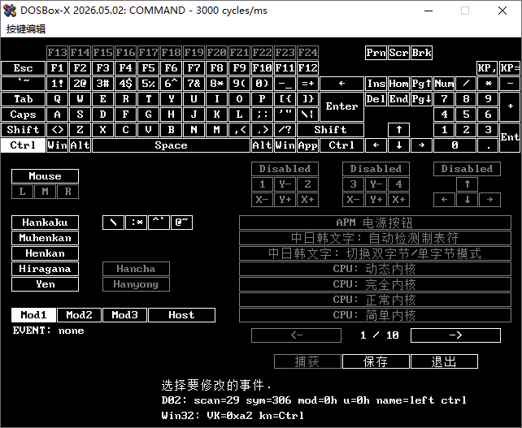Go to next event page arrow
This screenshot has height=428, width=522.
click(456, 335)
